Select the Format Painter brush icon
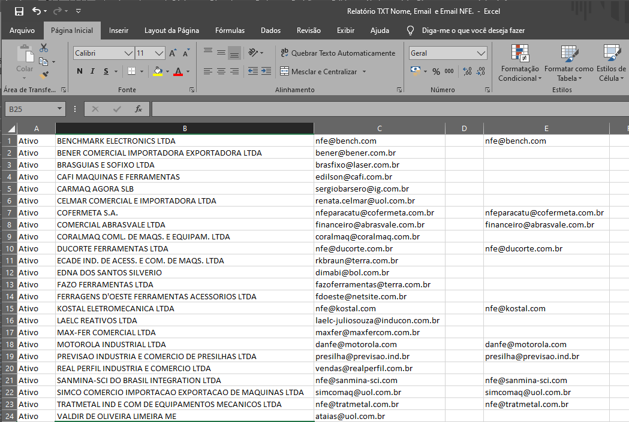The width and height of the screenshot is (629, 422). pyautogui.click(x=44, y=75)
